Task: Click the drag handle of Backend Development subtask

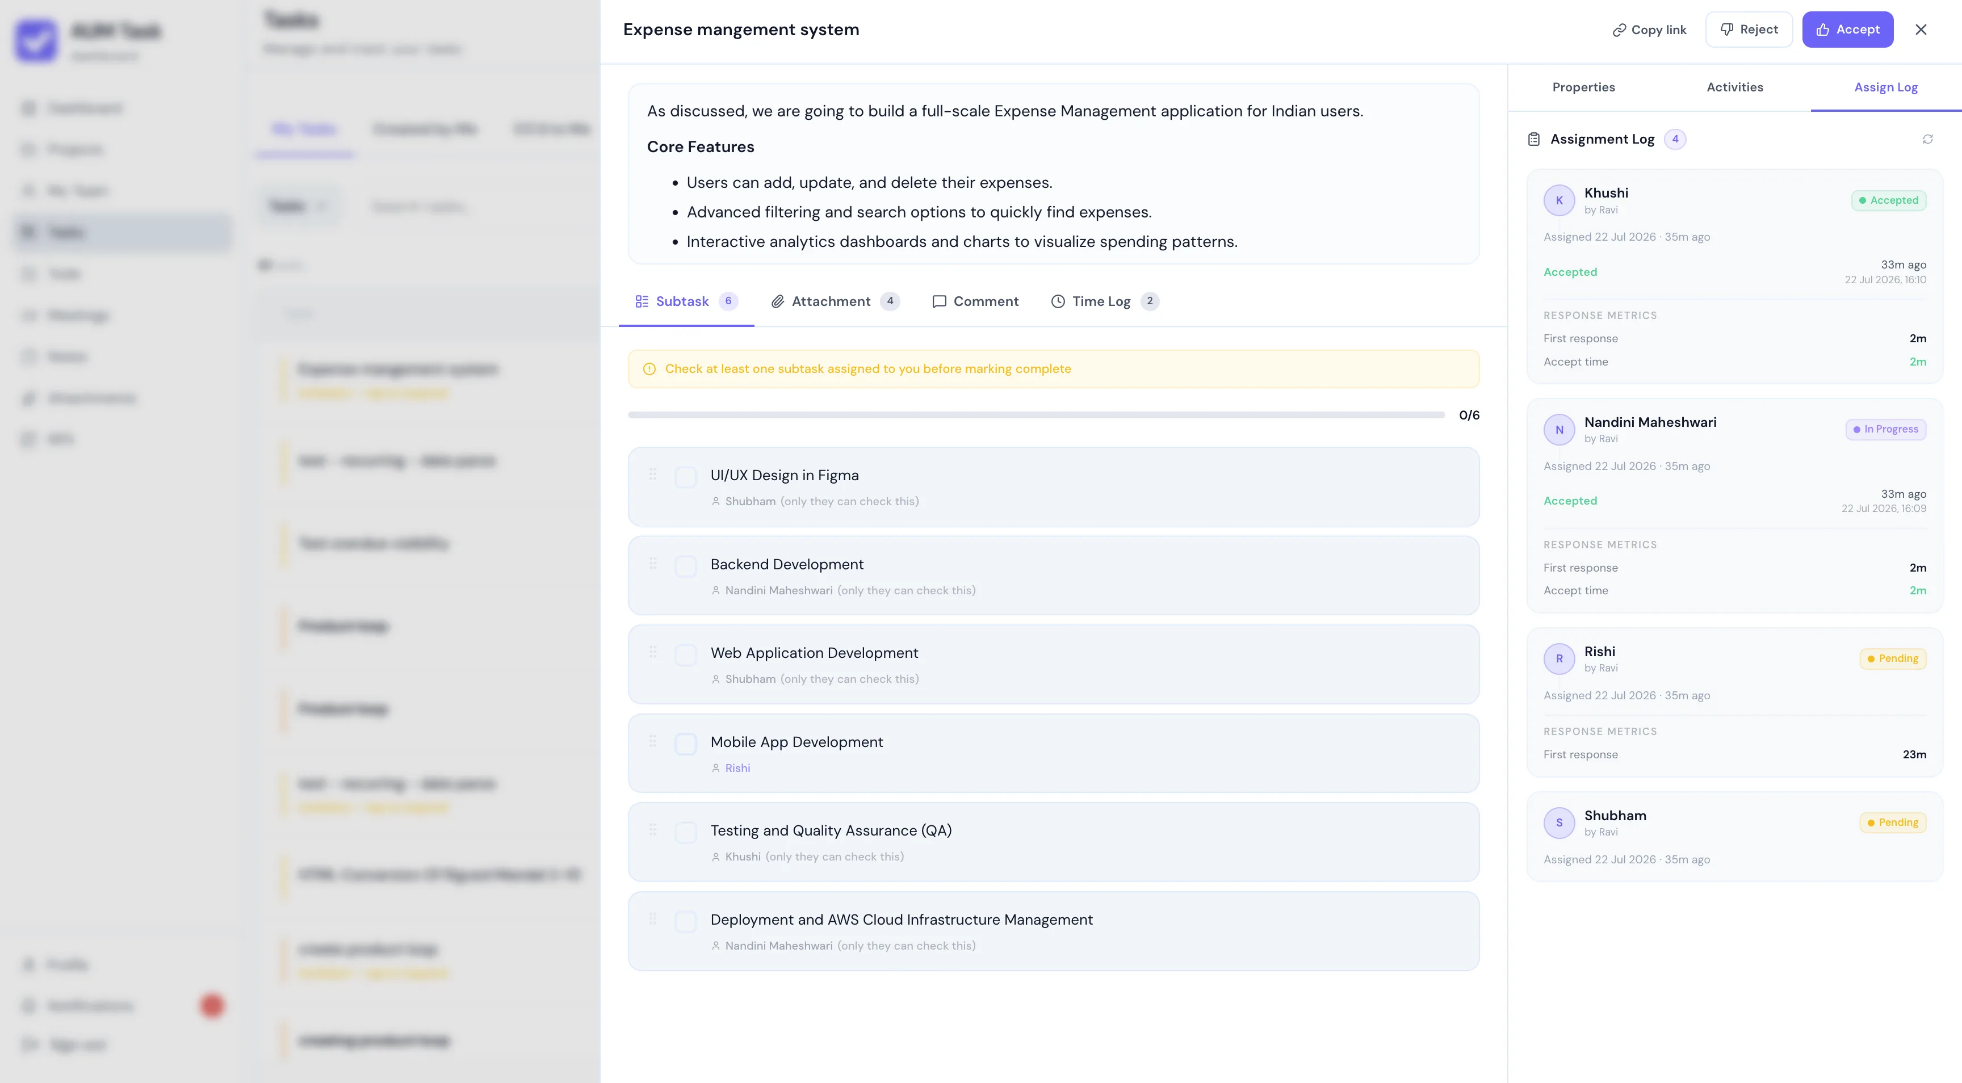Action: (653, 564)
